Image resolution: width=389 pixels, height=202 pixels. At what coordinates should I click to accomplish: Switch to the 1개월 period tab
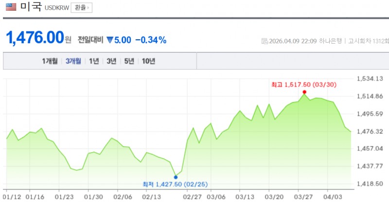(50, 61)
